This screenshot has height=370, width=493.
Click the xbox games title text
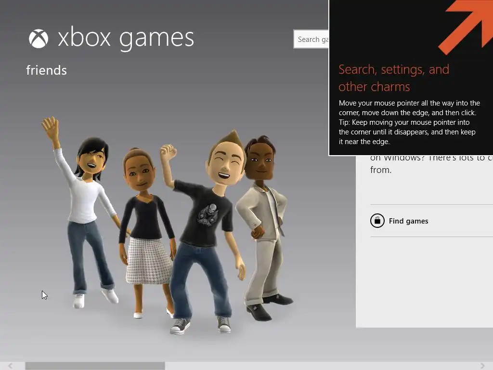point(126,39)
